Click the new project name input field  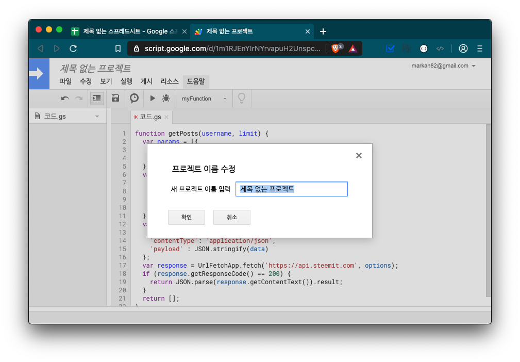pos(291,189)
